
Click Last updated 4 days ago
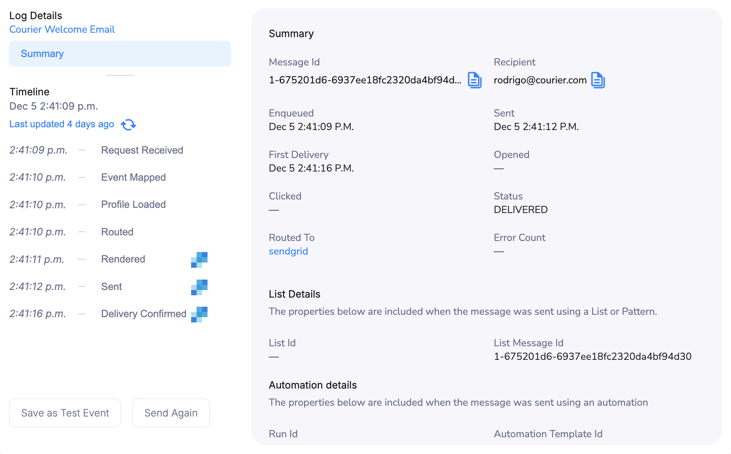click(x=61, y=124)
